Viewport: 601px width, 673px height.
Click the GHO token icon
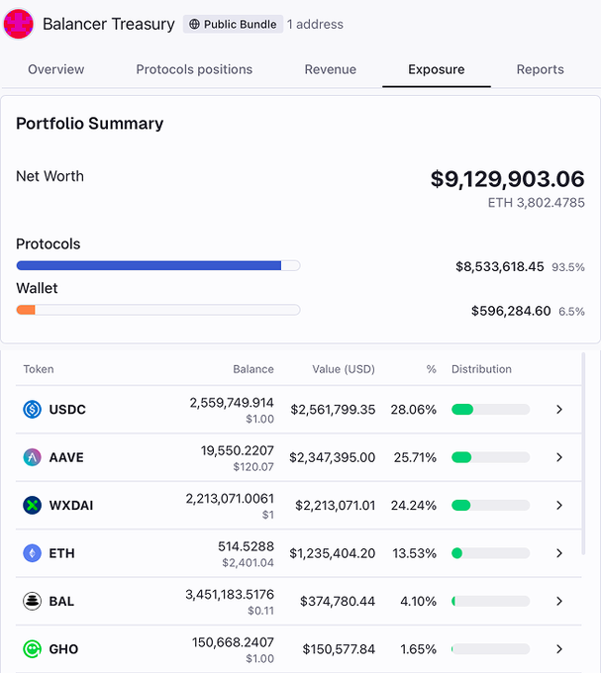[x=33, y=649]
